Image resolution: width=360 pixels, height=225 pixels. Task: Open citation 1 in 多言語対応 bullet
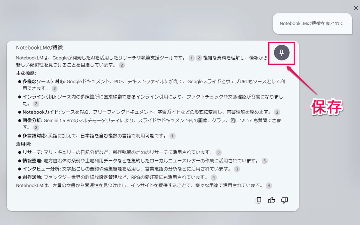point(172,136)
